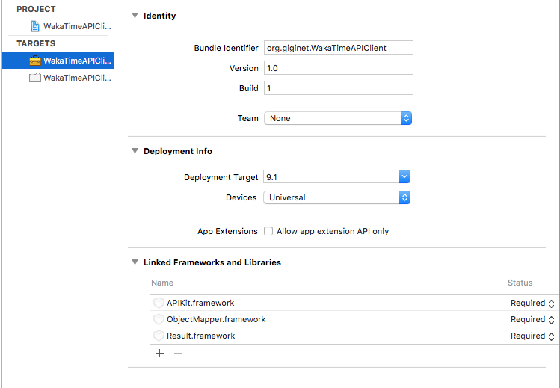The height and width of the screenshot is (388, 560).
Task: Collapse the Linked Frameworks and Libraries section
Action: point(135,262)
